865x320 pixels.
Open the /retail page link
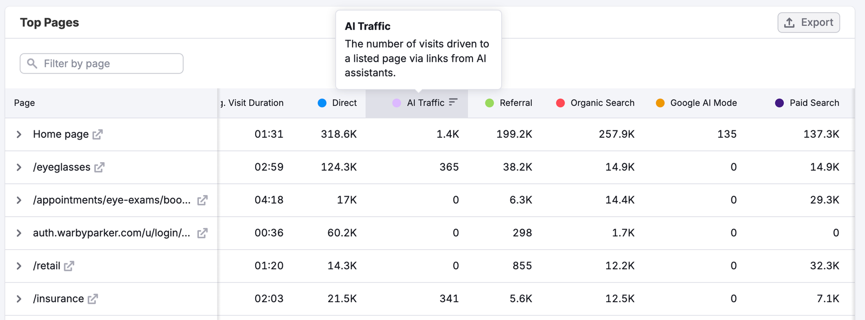tap(48, 265)
